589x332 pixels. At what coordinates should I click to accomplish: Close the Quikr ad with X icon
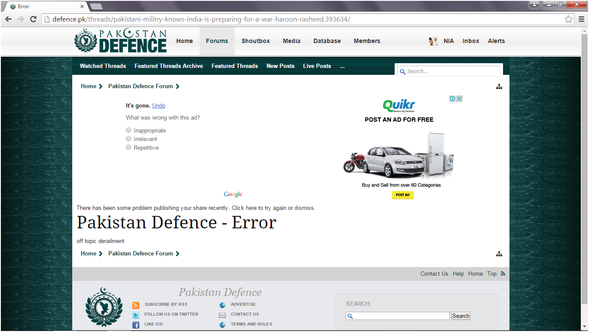point(459,98)
